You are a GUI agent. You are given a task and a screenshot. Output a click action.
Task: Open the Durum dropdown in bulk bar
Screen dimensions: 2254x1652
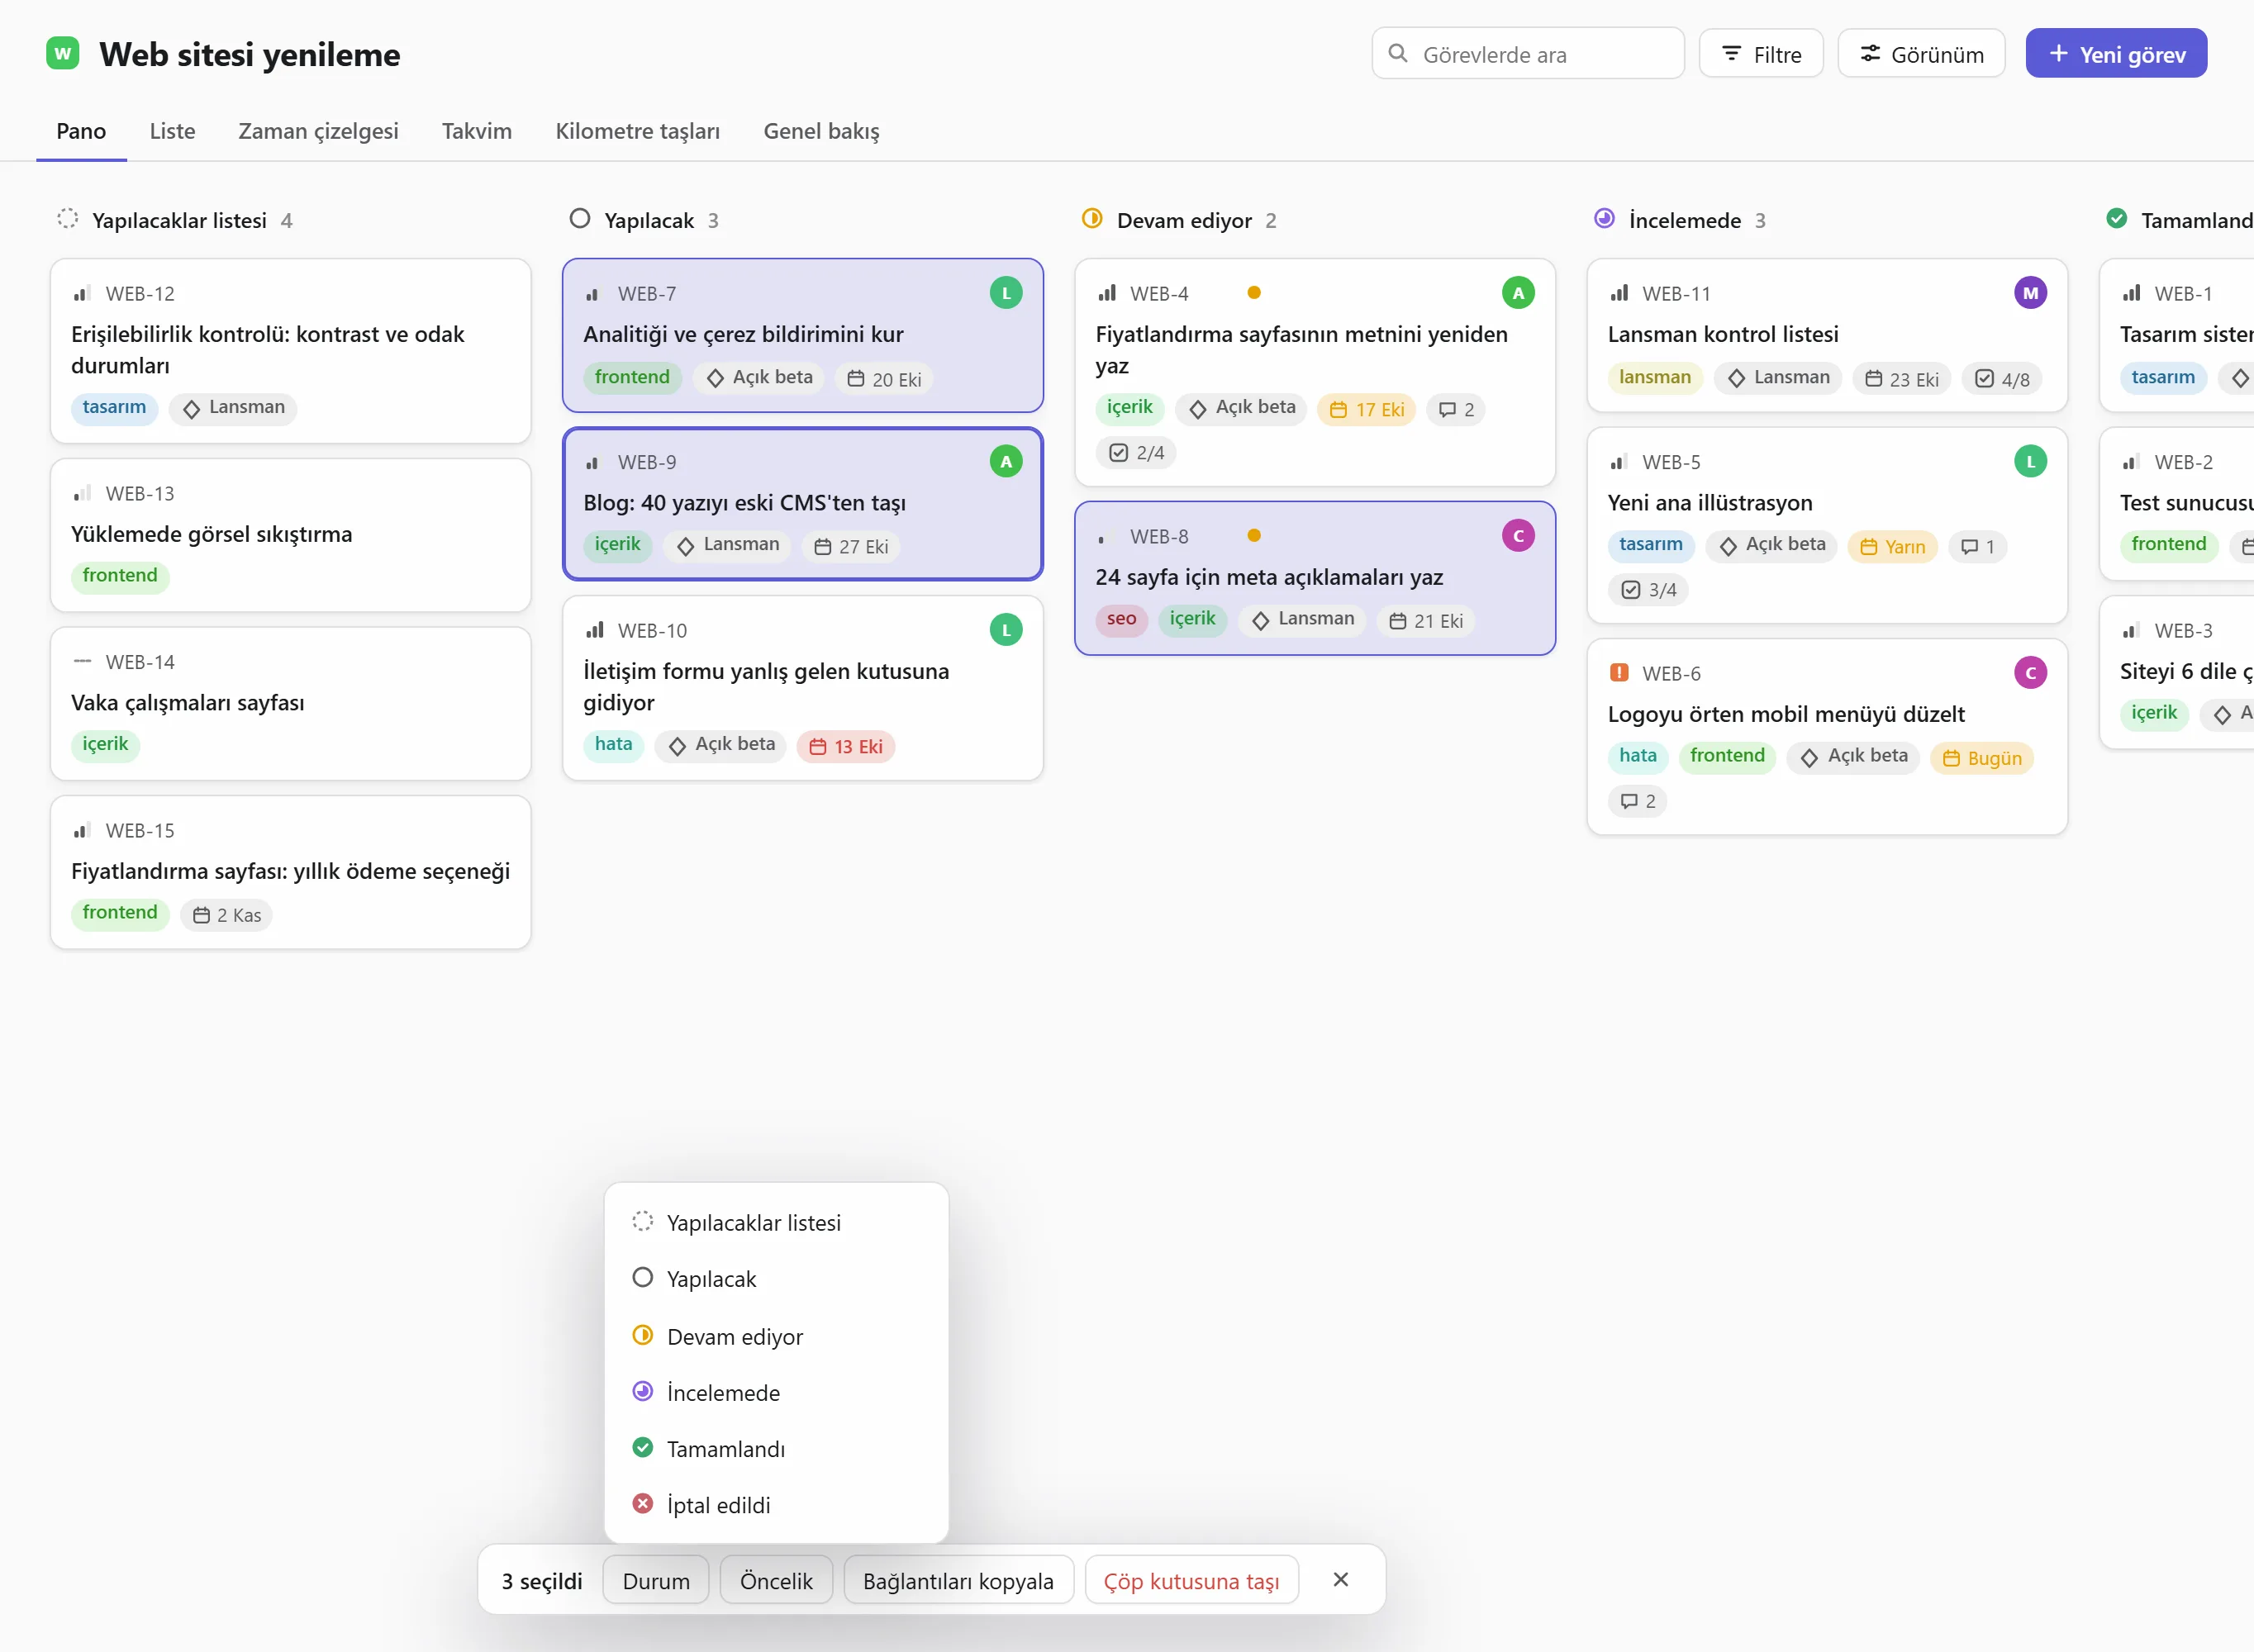(656, 1580)
